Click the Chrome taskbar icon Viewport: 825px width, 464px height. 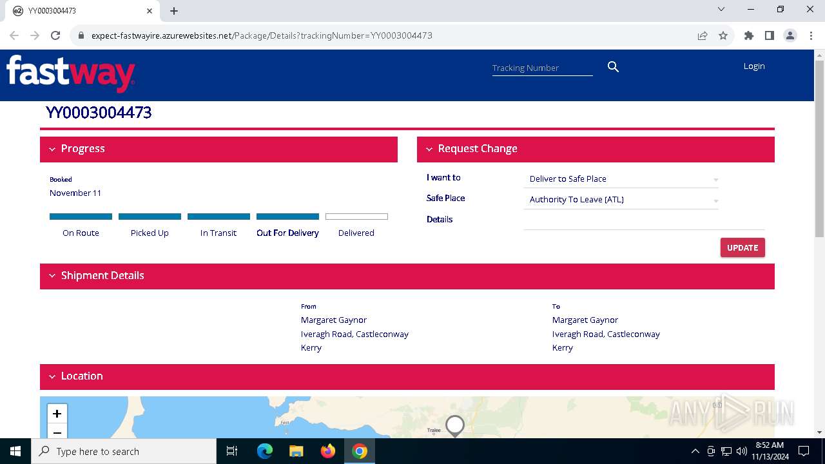360,451
